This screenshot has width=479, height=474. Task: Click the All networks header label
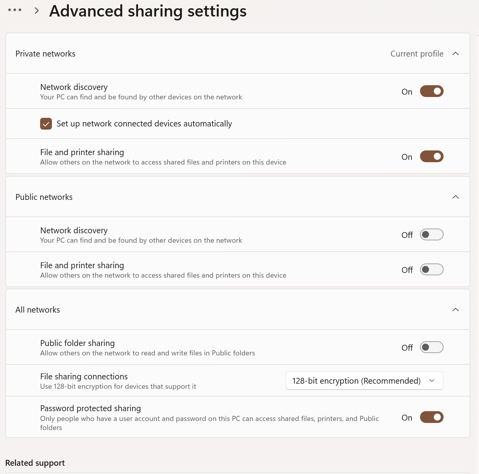38,310
